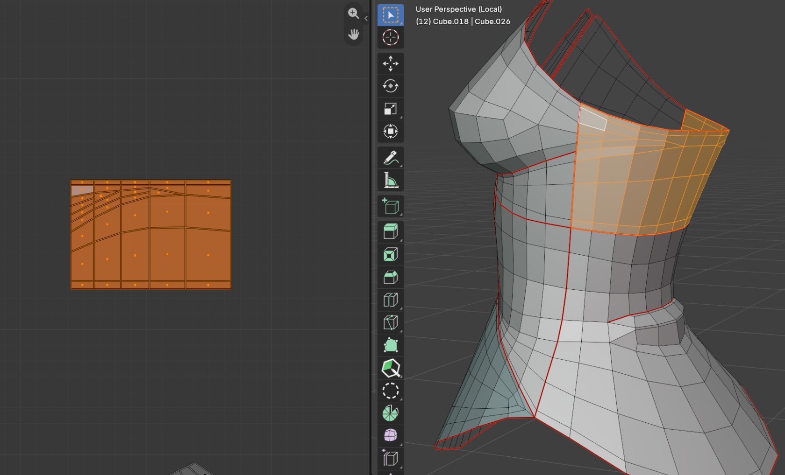Select the Knife tool

[x=391, y=322]
